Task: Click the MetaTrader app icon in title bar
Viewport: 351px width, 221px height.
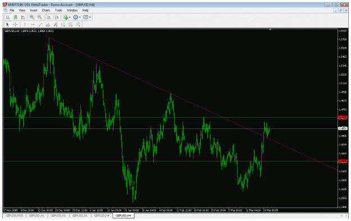Action: pyautogui.click(x=4, y=4)
